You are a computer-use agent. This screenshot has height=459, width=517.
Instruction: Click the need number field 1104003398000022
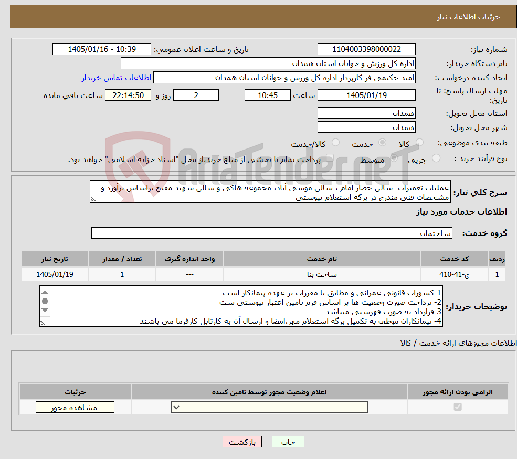[x=366, y=49]
